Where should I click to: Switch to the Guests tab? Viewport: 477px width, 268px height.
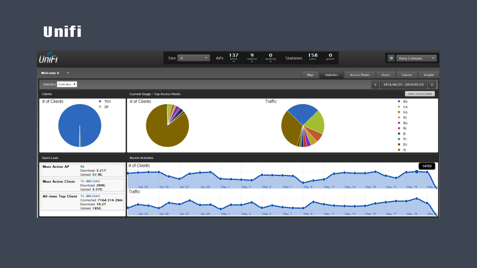click(407, 75)
